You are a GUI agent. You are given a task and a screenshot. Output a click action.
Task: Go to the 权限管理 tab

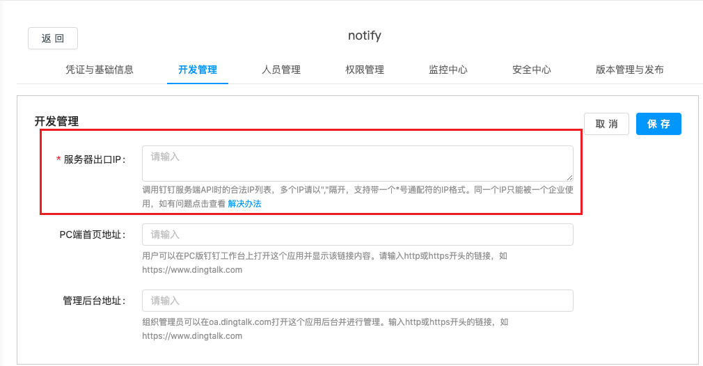click(x=365, y=70)
